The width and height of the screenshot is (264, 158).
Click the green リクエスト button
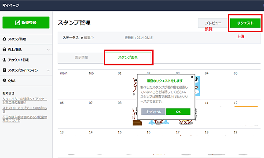tap(245, 23)
